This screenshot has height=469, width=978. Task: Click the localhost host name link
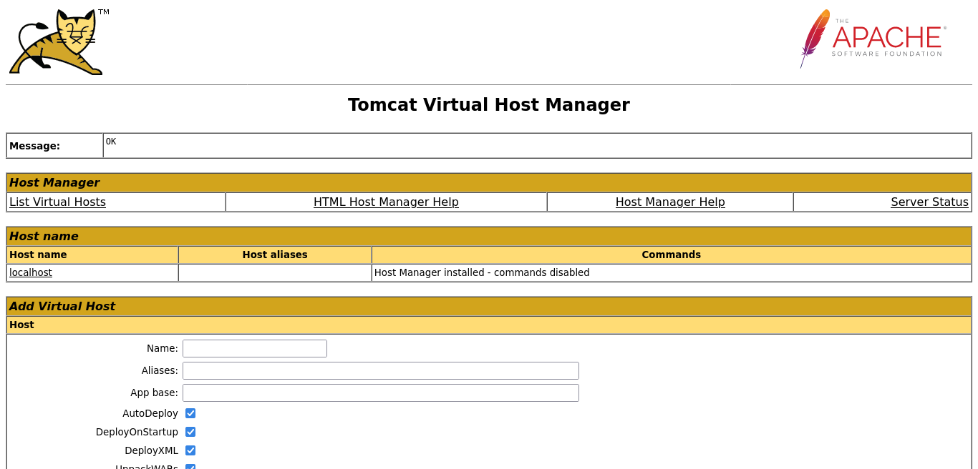coord(31,272)
